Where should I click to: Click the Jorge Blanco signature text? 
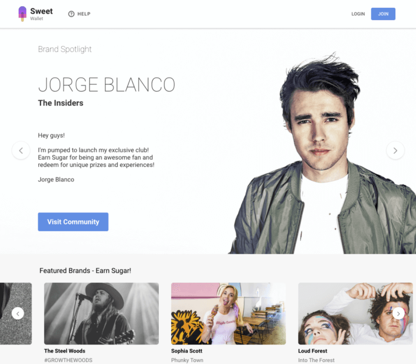(x=56, y=180)
